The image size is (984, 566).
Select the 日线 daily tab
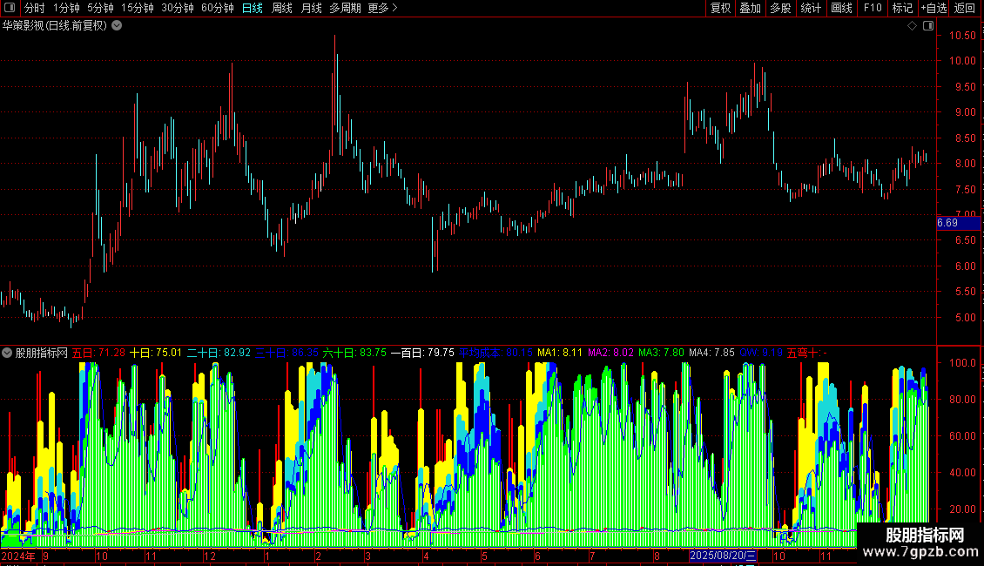(253, 8)
